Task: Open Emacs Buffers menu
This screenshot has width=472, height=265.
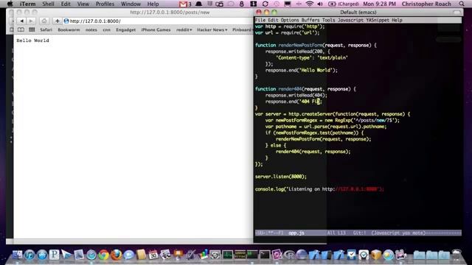Action: coord(310,20)
